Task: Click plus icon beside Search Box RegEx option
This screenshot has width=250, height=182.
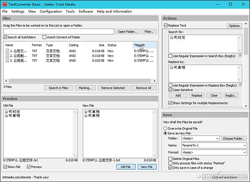Action: click(x=240, y=56)
